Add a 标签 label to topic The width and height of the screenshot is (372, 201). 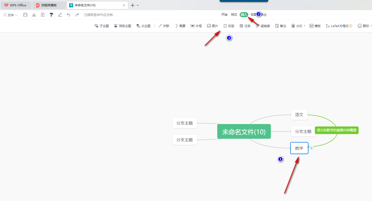[x=229, y=26]
